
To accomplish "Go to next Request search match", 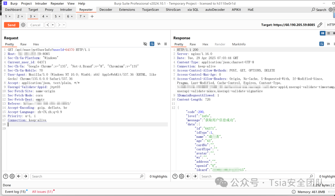I will pyautogui.click(x=26, y=176).
